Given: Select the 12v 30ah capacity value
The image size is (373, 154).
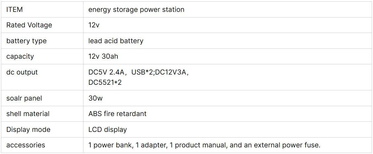Looking at the screenshot, I should tap(103, 57).
